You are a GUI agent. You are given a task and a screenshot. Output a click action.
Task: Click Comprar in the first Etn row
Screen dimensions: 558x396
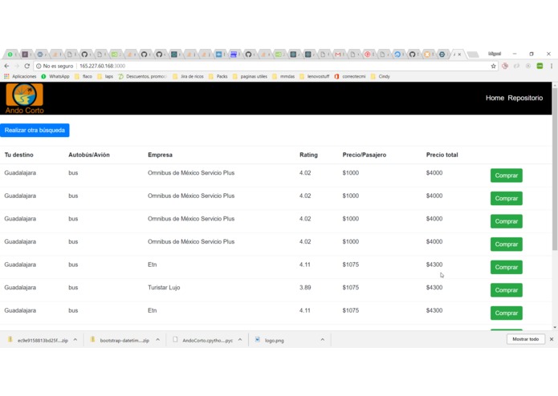(x=507, y=267)
